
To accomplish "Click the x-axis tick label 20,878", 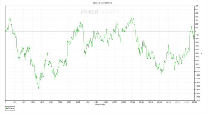I will [160, 102].
